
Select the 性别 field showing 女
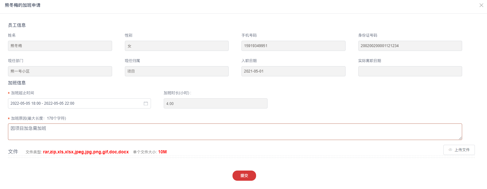pyautogui.click(x=176, y=46)
